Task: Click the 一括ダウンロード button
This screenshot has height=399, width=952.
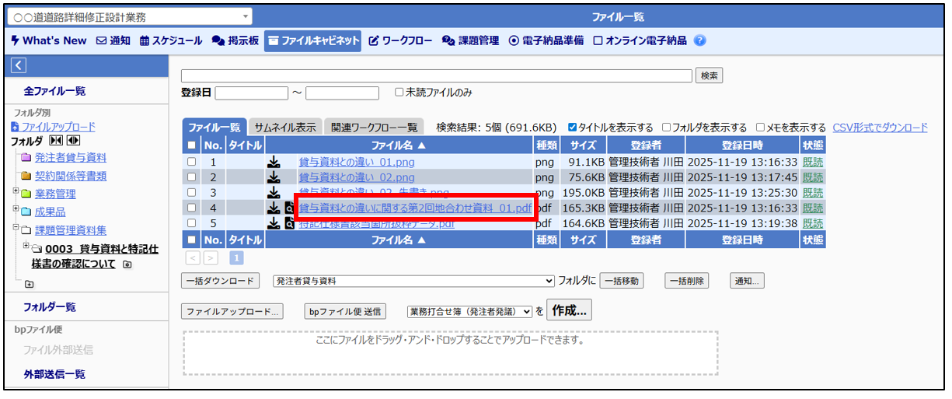Action: click(x=220, y=281)
